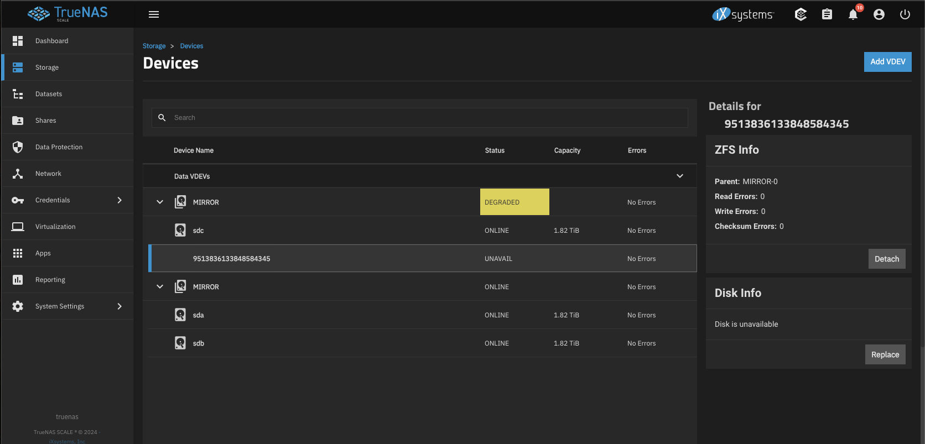The width and height of the screenshot is (925, 444).
Task: Replace the unavailable disk
Action: tap(885, 354)
